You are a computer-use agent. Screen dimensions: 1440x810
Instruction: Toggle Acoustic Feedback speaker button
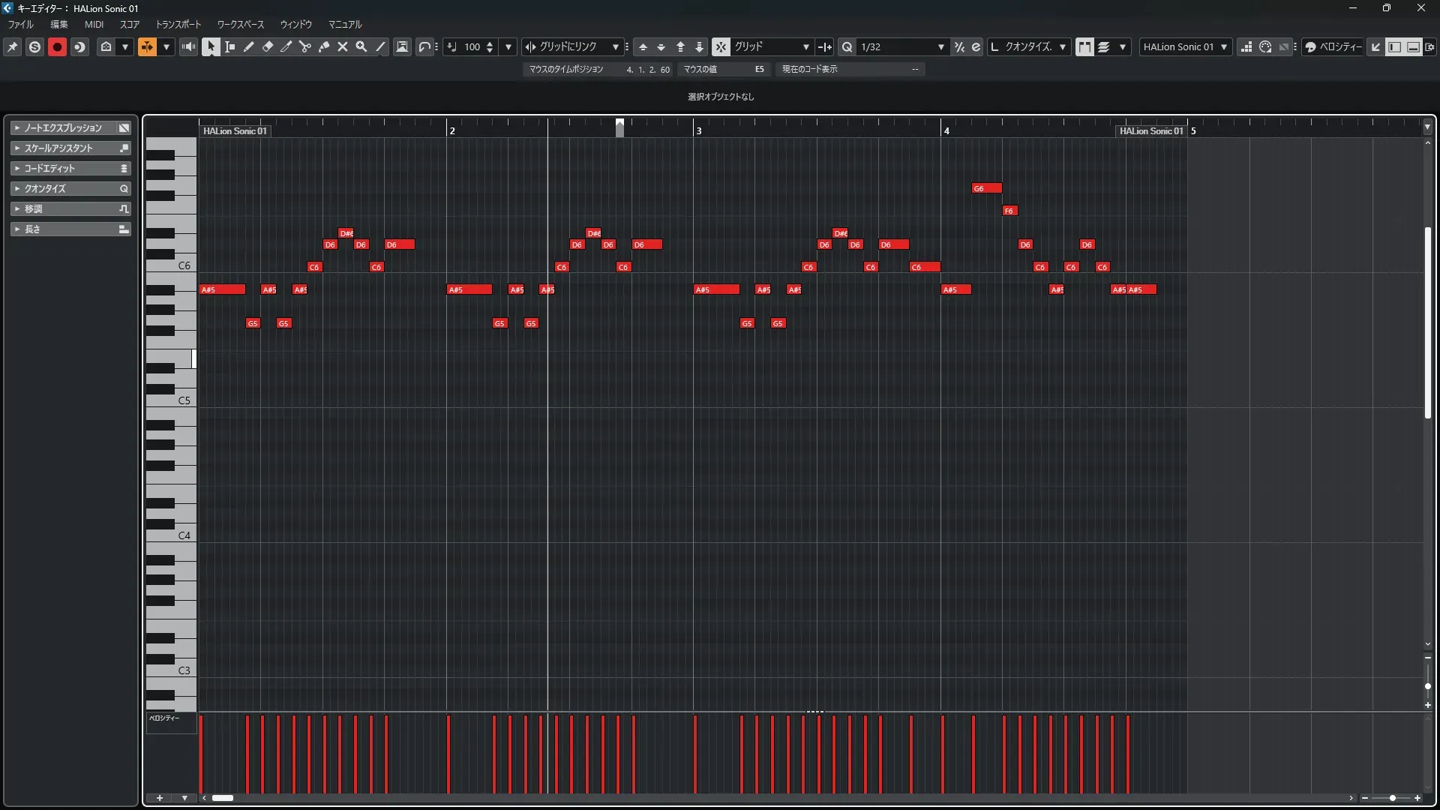(188, 46)
